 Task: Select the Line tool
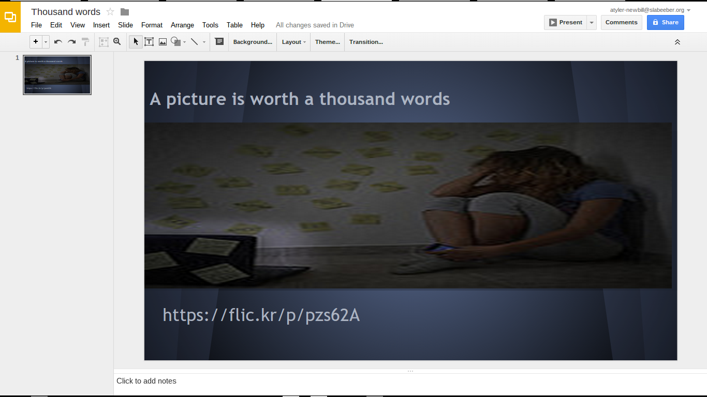(x=194, y=42)
